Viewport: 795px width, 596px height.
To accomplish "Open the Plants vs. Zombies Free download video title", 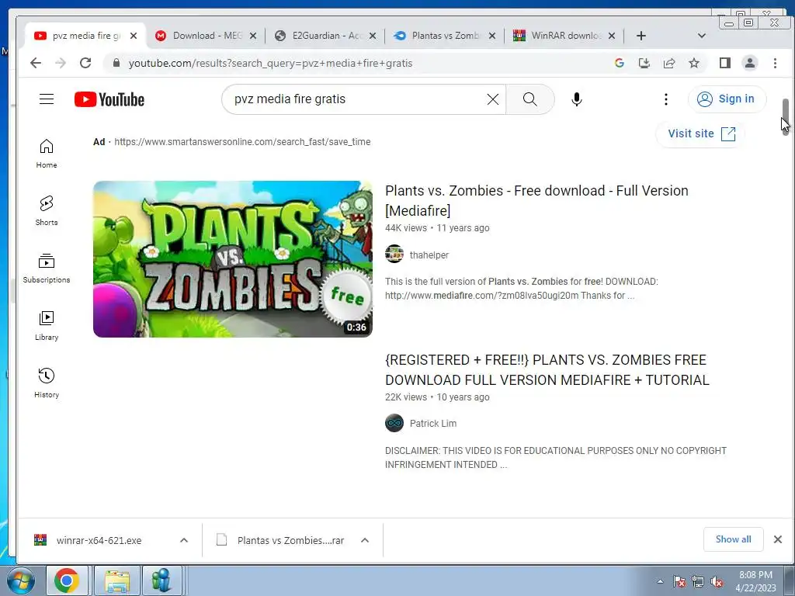I will point(536,201).
